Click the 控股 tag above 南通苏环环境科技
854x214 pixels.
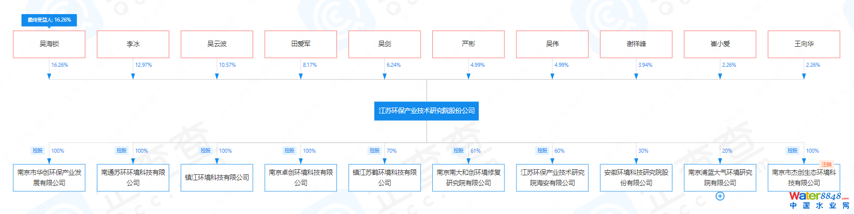[x=122, y=150]
